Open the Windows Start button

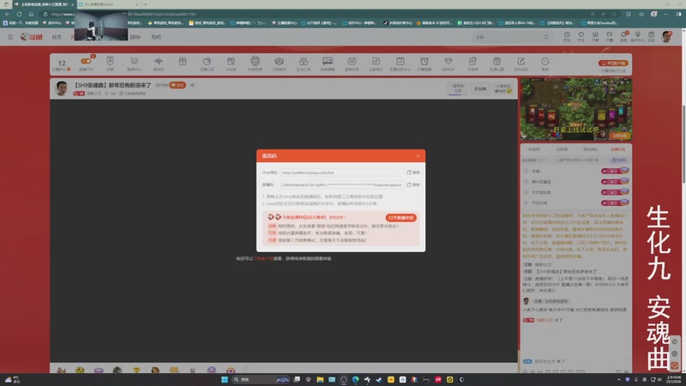(x=225, y=379)
